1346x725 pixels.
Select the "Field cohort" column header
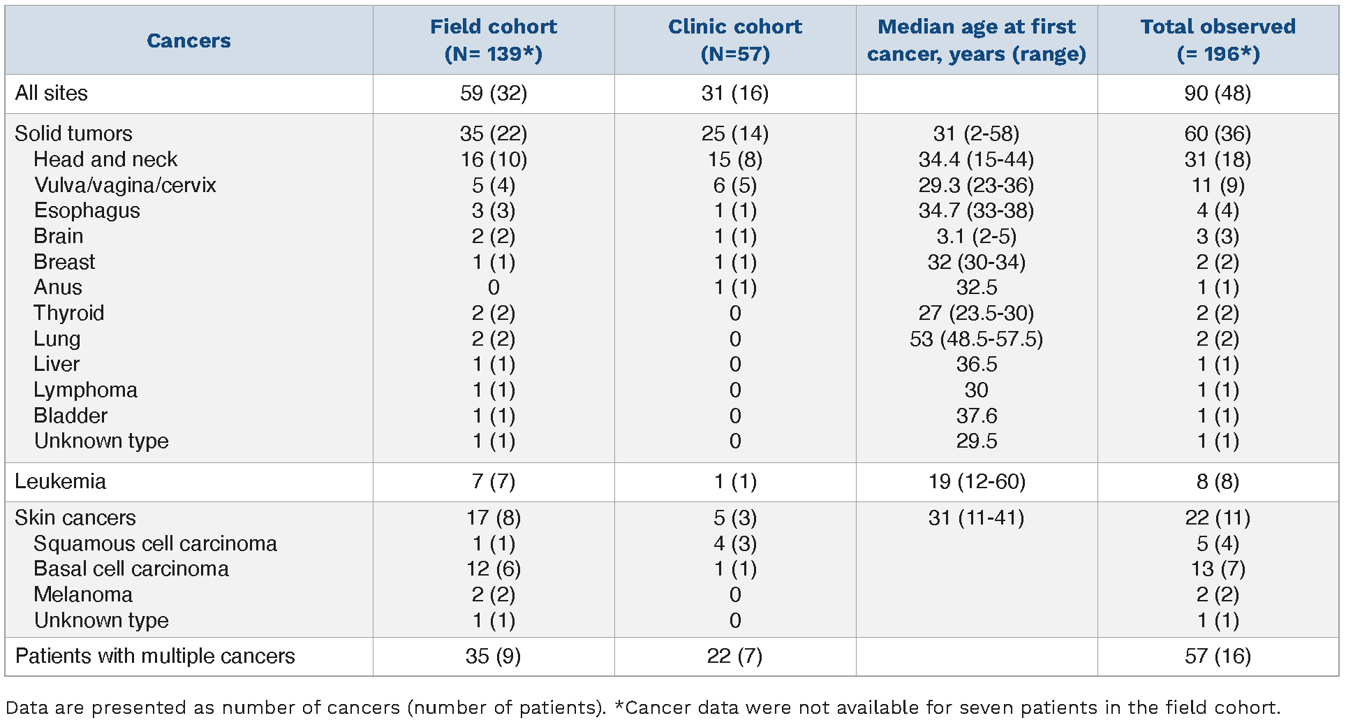493,40
